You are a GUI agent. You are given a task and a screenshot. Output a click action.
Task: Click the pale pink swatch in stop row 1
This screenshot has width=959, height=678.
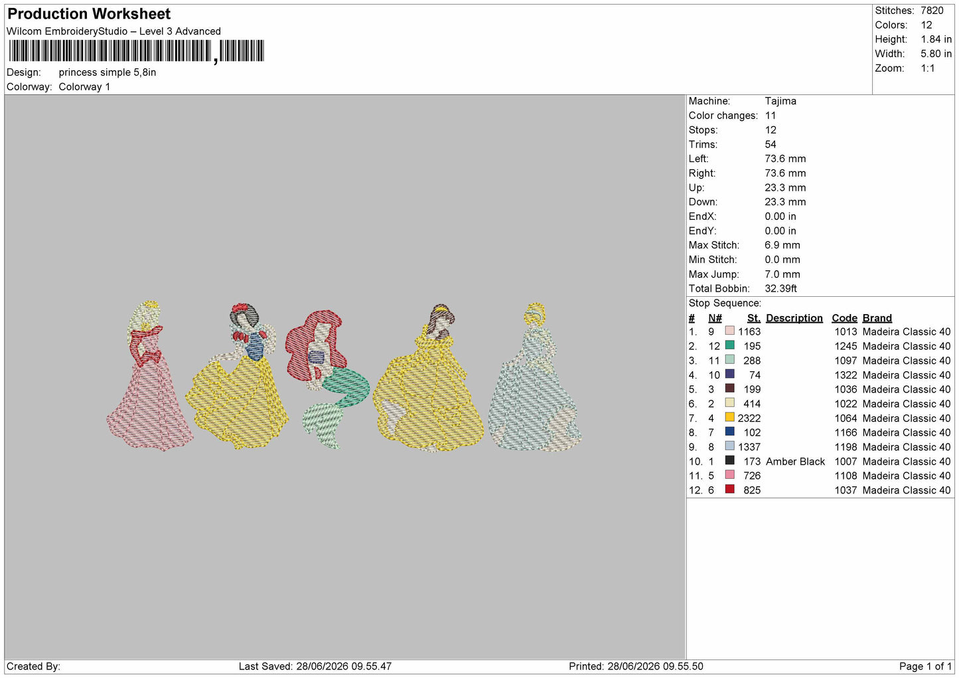click(730, 331)
